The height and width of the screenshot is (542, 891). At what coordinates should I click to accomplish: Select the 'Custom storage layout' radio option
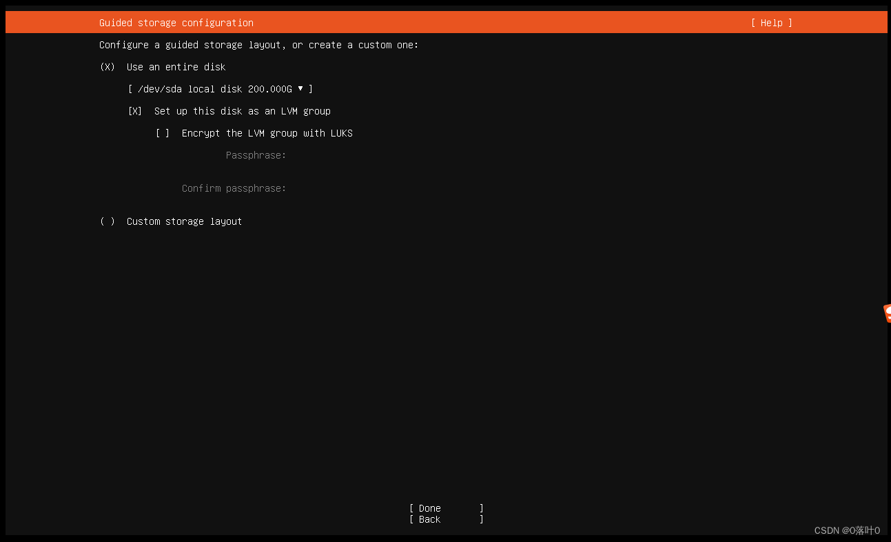(x=107, y=221)
